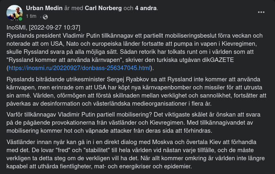The image size is (275, 174).
Task: Open Urban Medin's profile picture
Action: (x=15, y=13)
